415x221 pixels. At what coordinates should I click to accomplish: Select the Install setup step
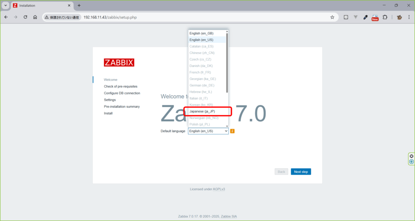point(108,113)
